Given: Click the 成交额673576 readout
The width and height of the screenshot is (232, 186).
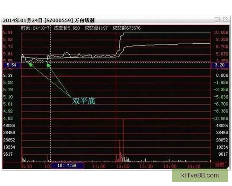Looking at the screenshot, I should (126, 28).
